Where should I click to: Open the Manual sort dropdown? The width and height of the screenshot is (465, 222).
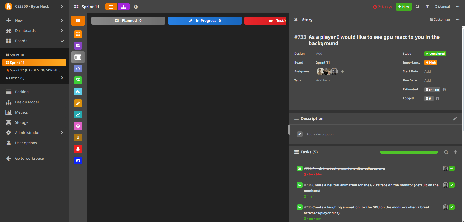coord(442,7)
